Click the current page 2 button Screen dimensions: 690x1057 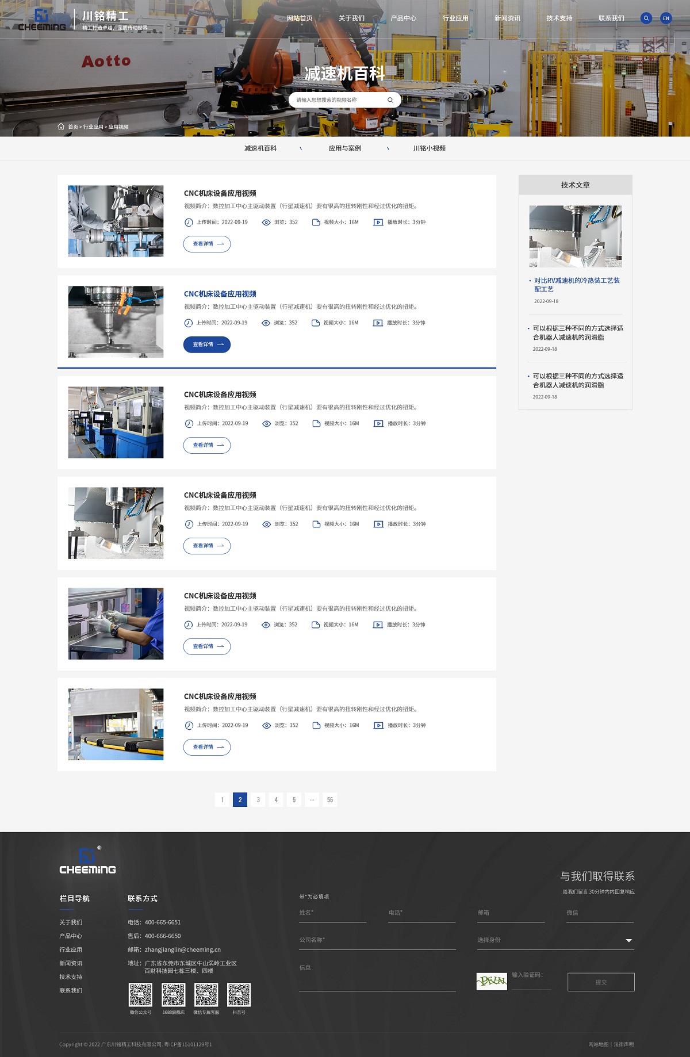pos(240,799)
